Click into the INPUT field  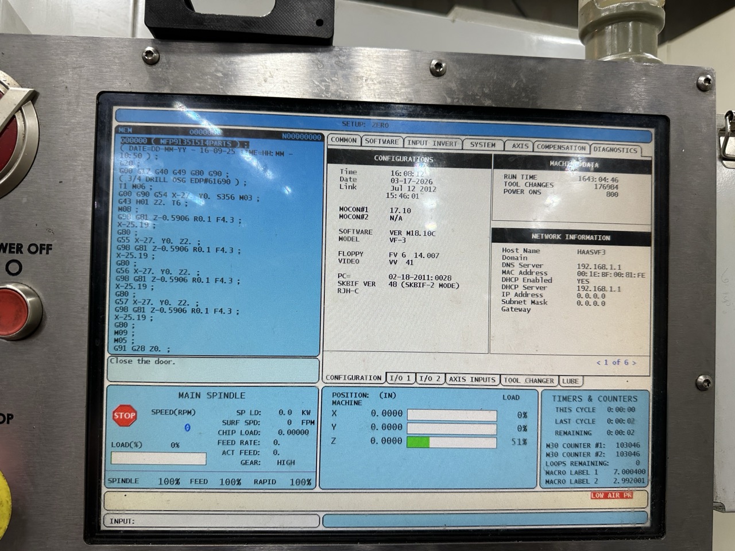(x=212, y=521)
